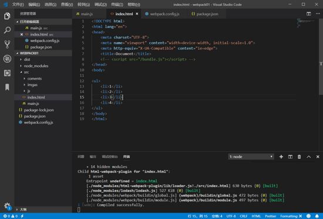The image size is (323, 219).
Task: Click the split editor icon
Action: tap(308, 14)
